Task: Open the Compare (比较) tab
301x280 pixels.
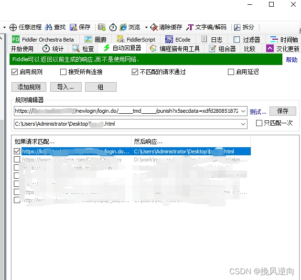Action: click(250, 49)
